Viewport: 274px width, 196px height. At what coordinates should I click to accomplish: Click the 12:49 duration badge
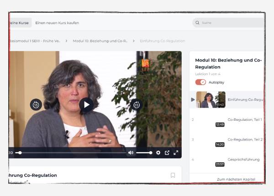[220, 124]
